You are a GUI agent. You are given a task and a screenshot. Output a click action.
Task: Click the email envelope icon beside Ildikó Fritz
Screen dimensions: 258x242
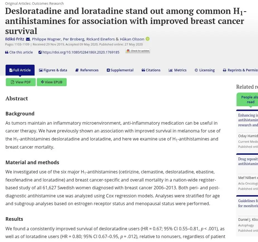point(28,39)
